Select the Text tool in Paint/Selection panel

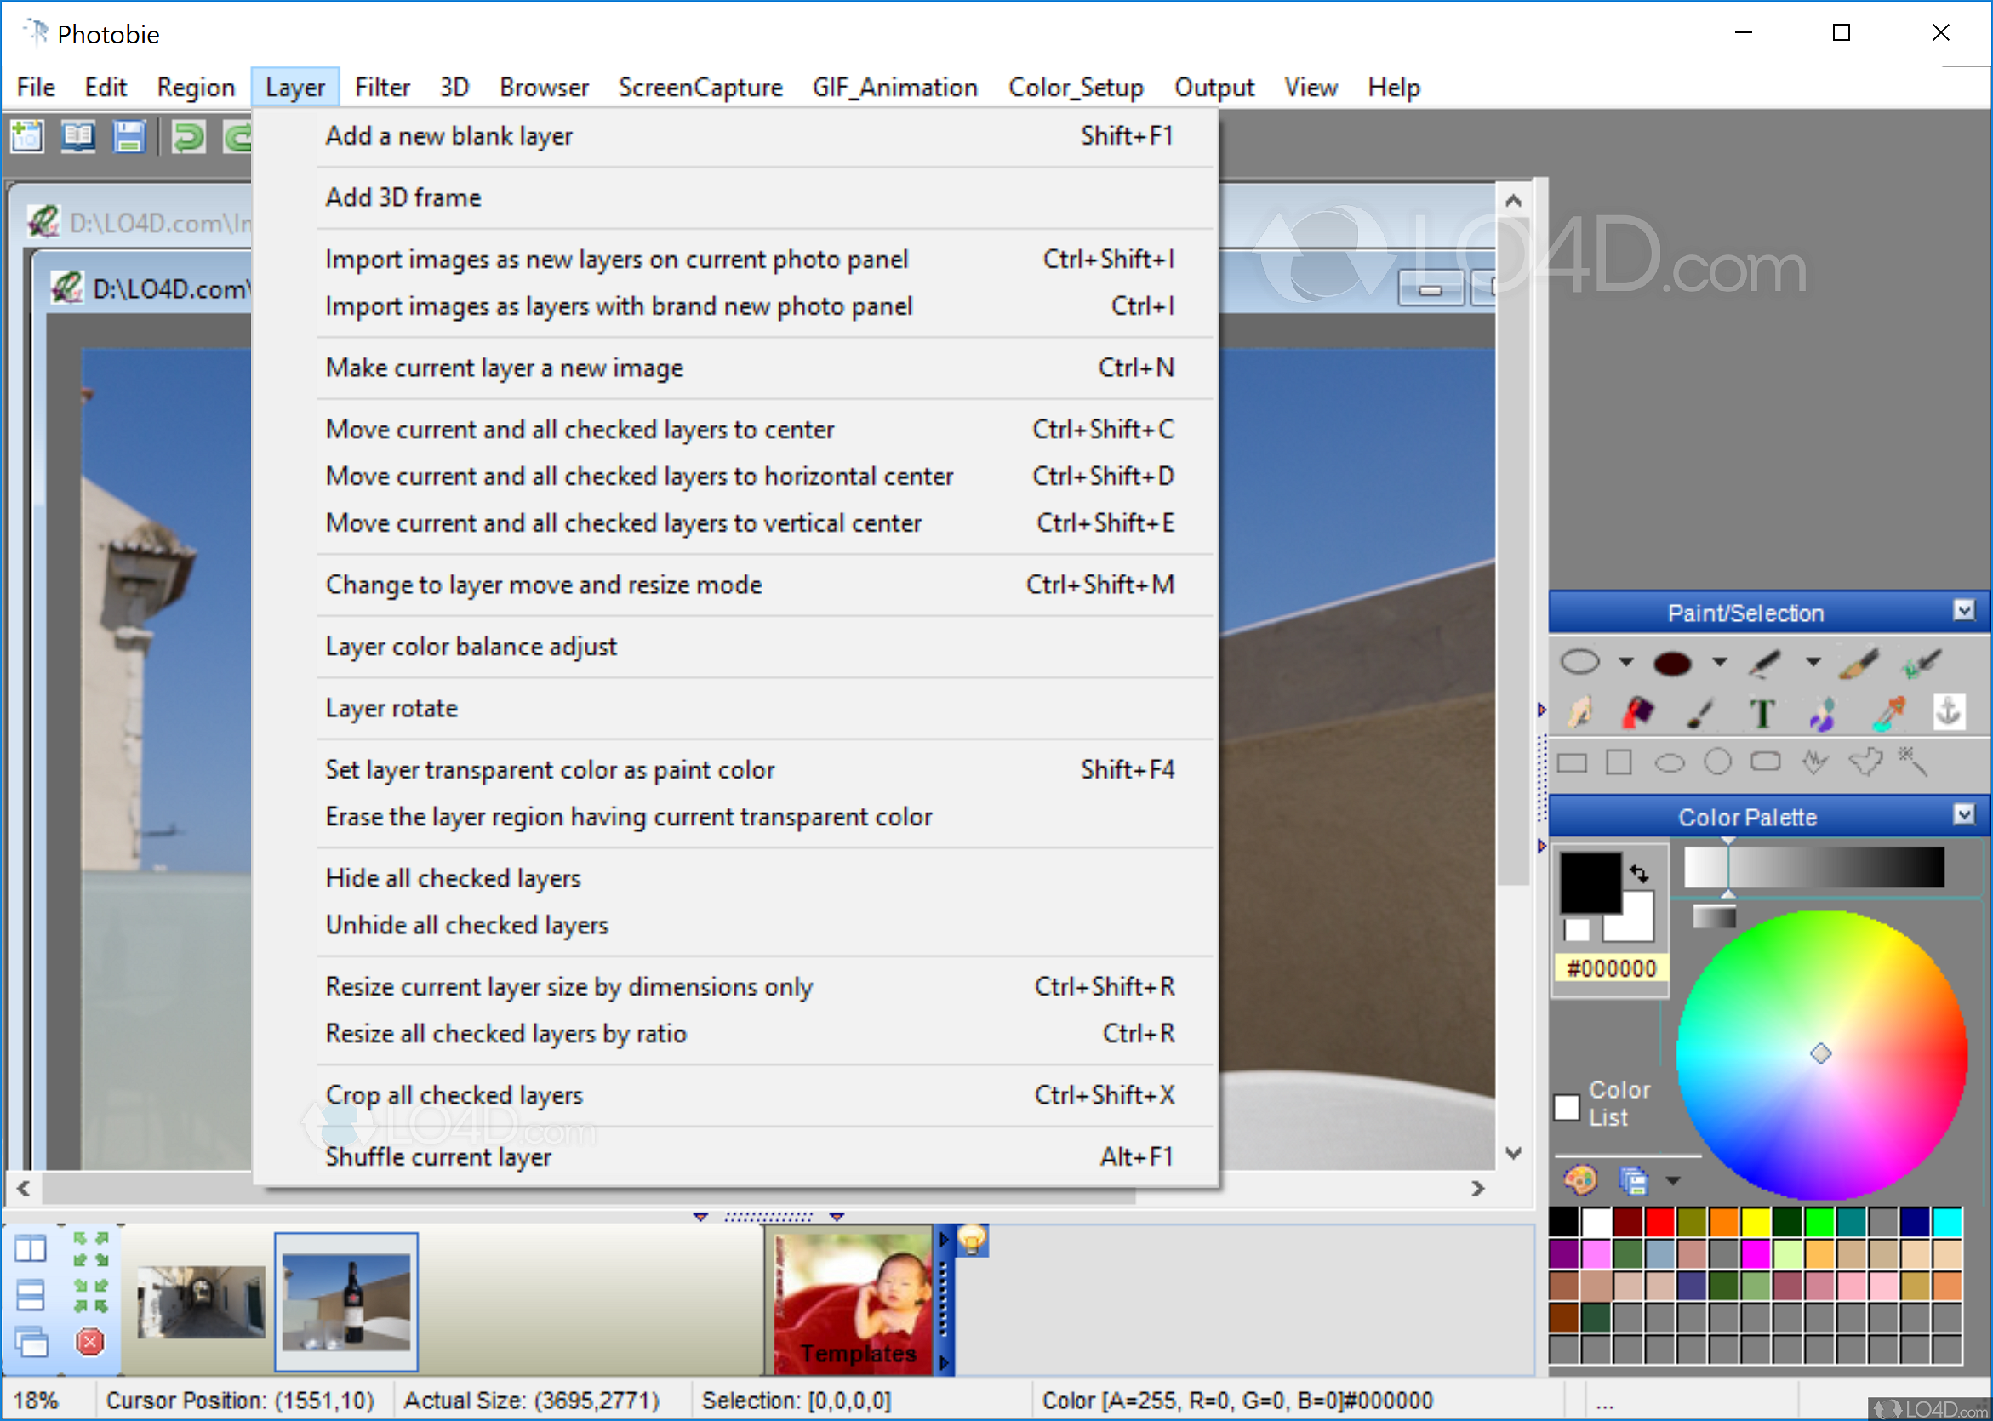(x=1765, y=713)
